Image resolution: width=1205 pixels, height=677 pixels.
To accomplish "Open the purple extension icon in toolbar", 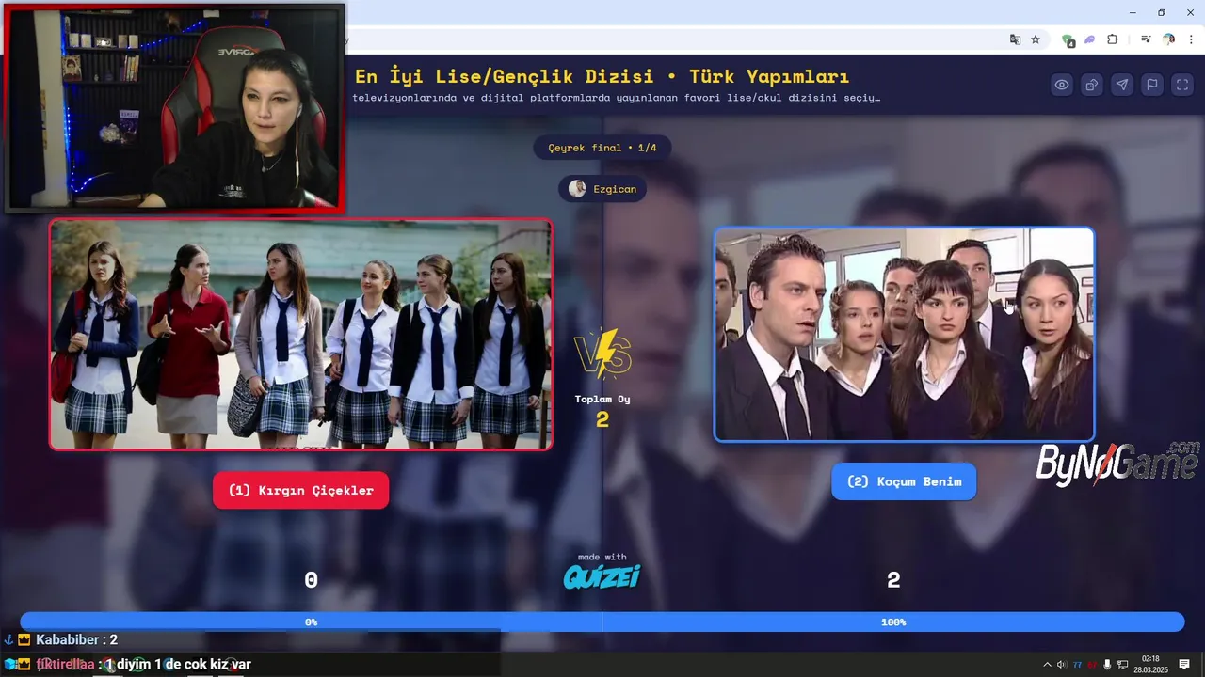I will coord(1090,39).
